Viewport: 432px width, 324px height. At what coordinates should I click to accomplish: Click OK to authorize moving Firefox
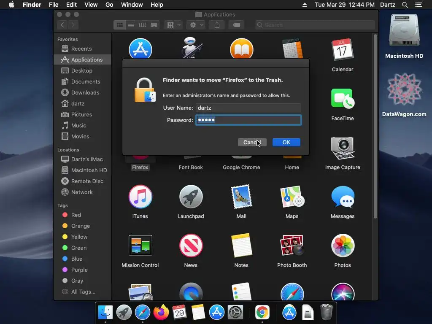286,143
